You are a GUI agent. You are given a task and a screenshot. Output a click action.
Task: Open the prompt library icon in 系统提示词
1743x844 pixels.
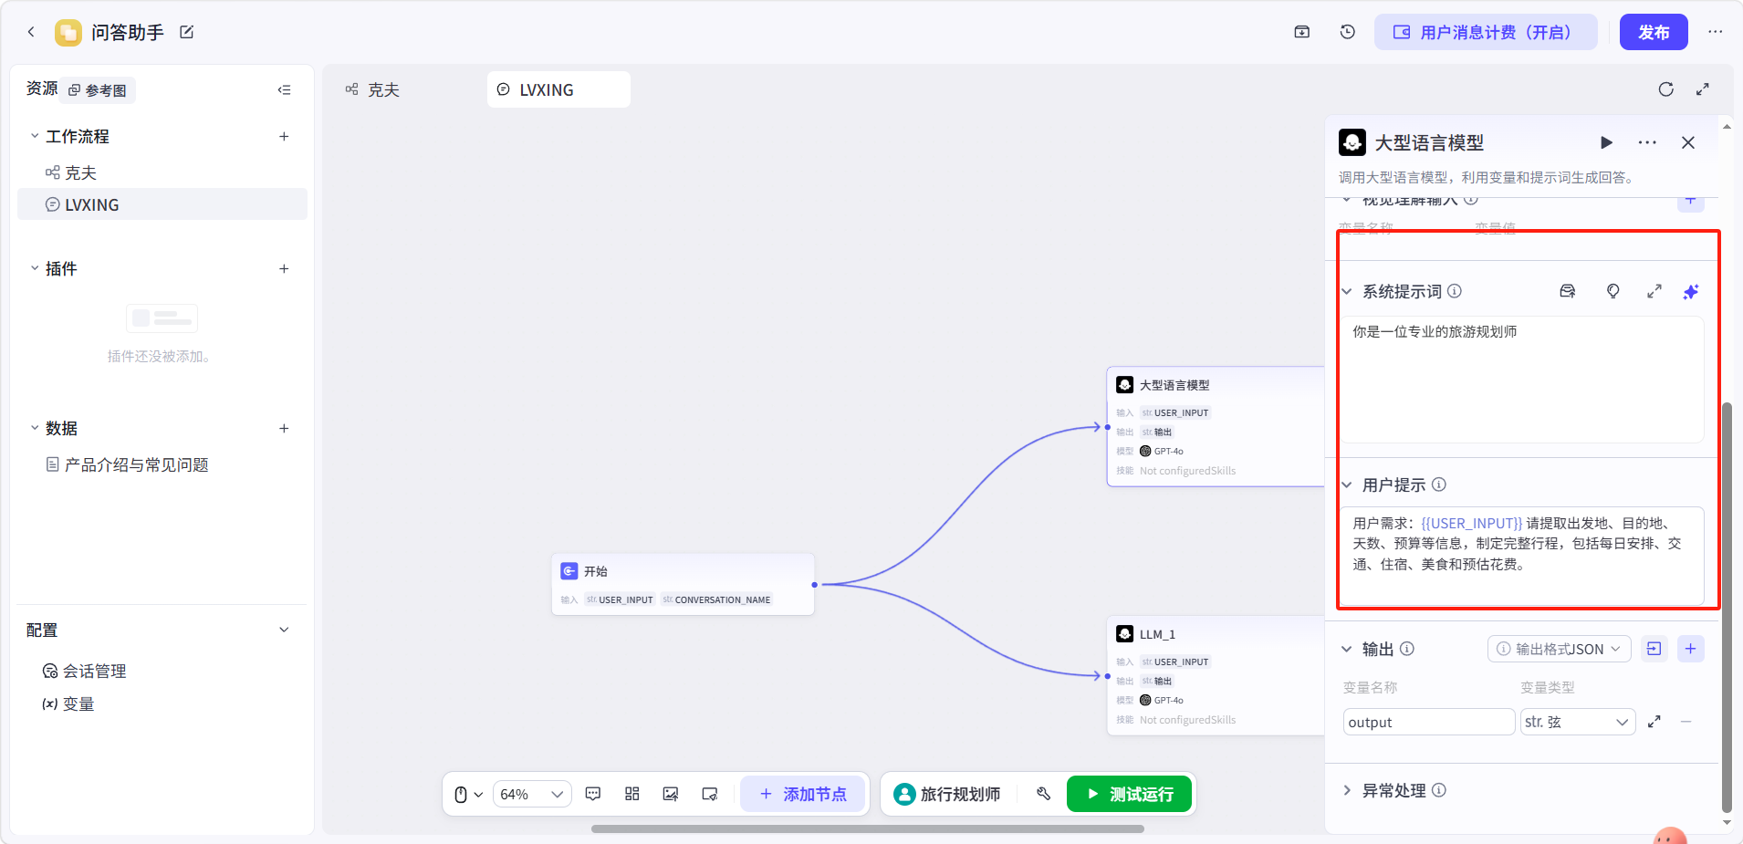pos(1568,291)
